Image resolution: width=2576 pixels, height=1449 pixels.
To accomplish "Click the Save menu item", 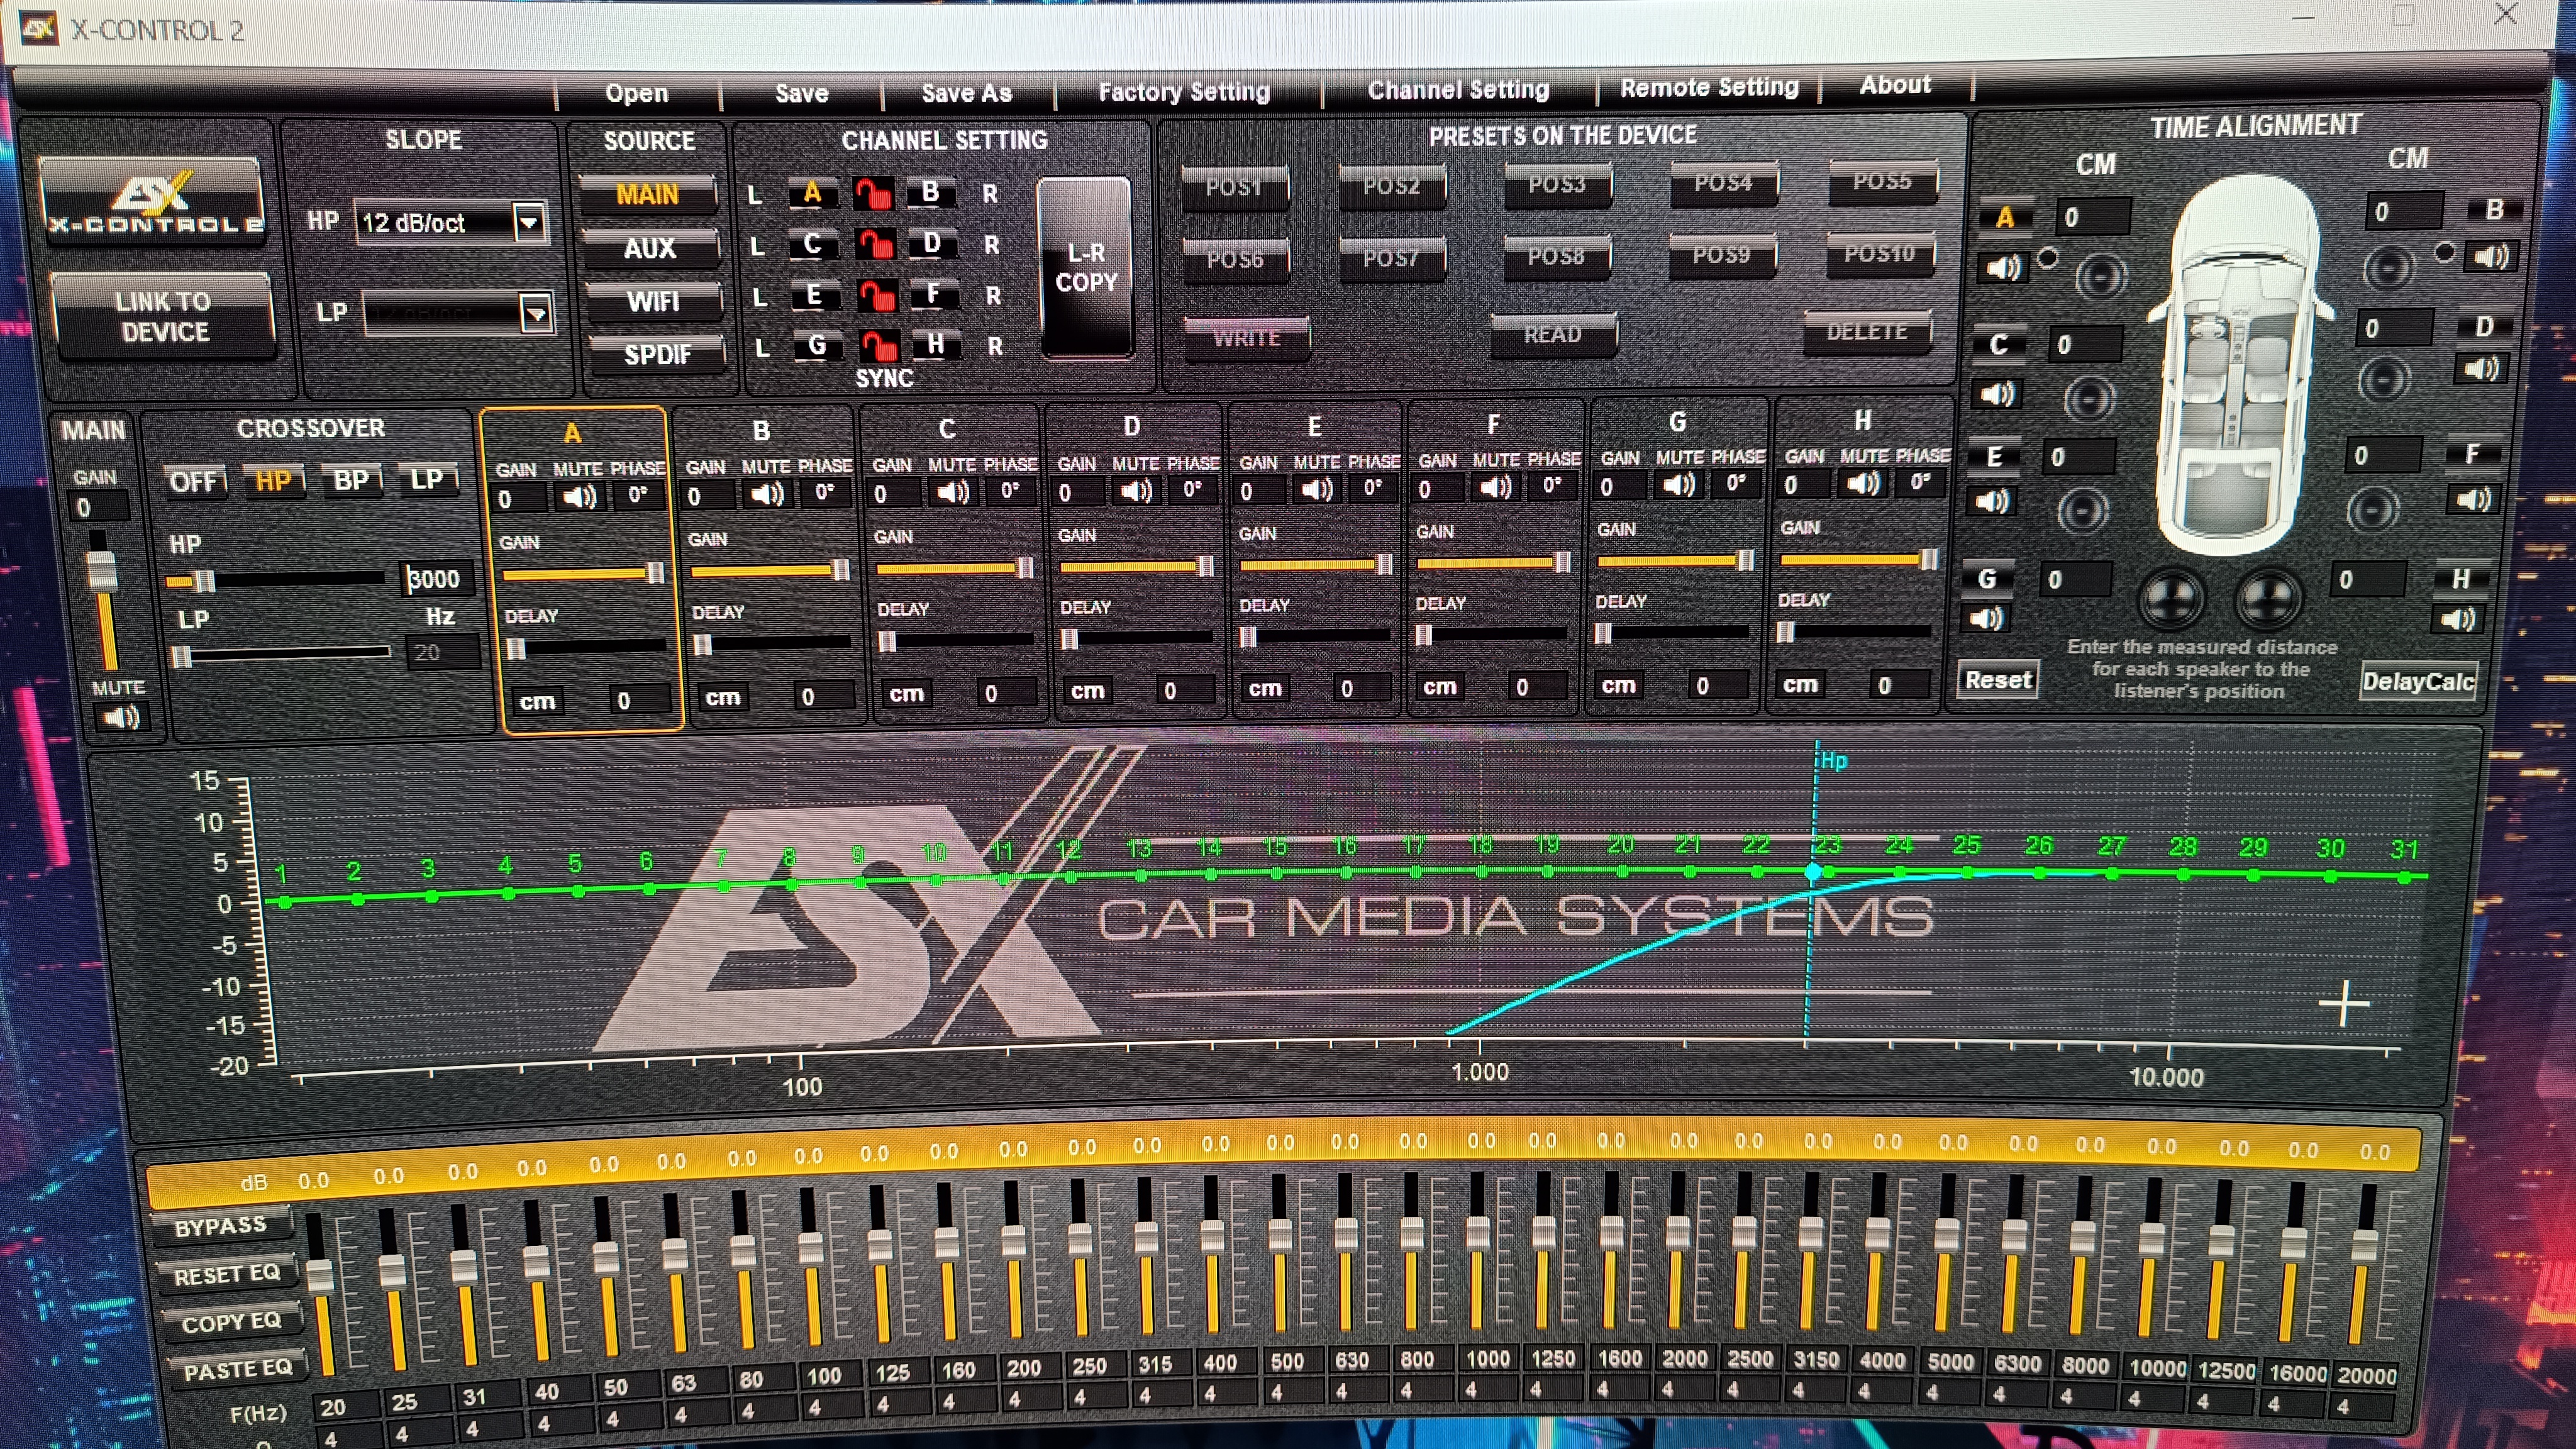I will (802, 93).
